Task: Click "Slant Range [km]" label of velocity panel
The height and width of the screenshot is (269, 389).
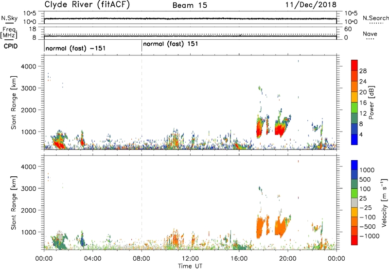Action: [x=14, y=203]
